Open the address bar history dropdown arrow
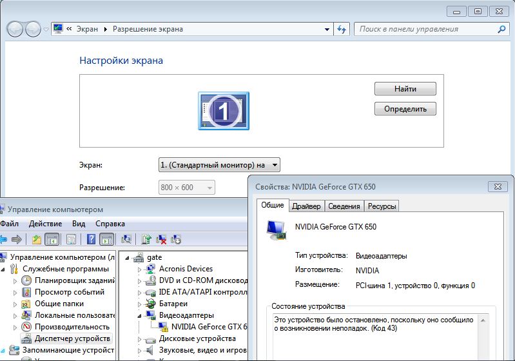 [x=327, y=29]
